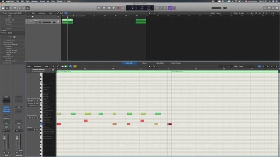Toggle blue Catch playhead button in tracks area

[66, 13]
